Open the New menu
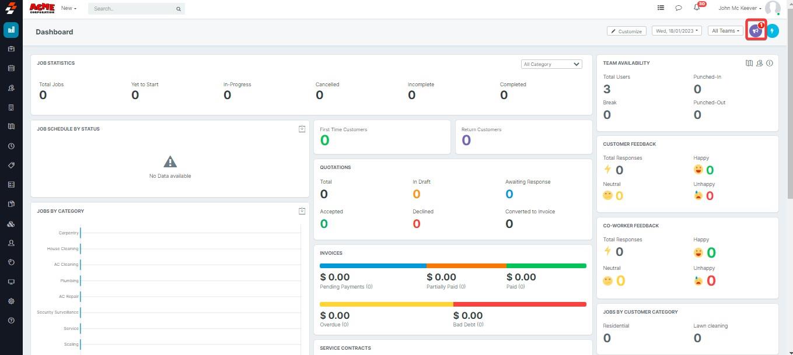This screenshot has width=793, height=355. (69, 8)
